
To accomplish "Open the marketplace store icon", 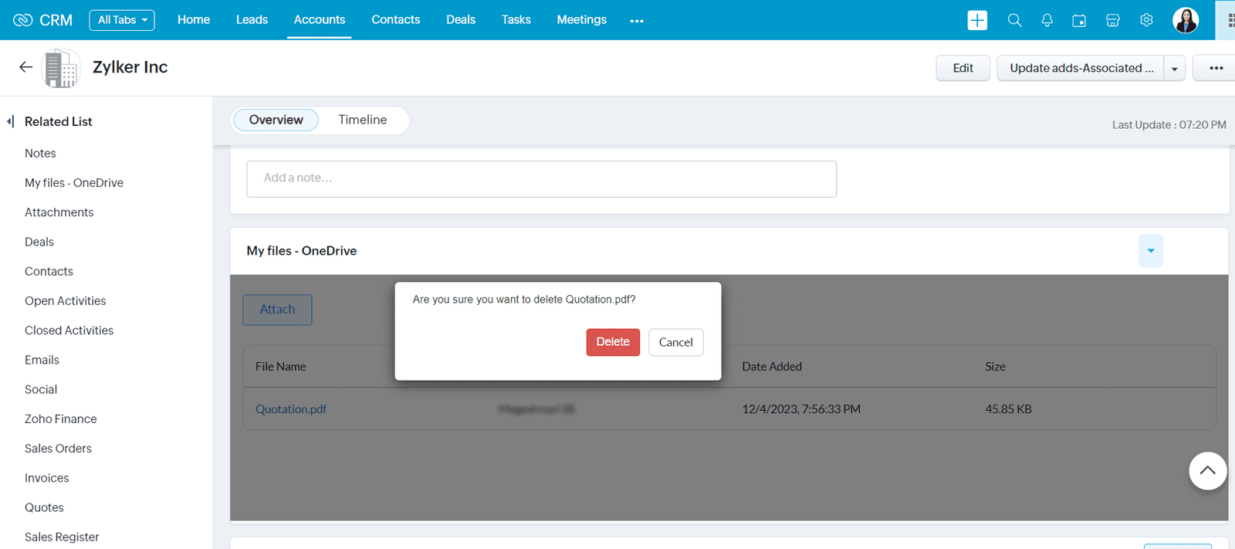I will pos(1112,20).
